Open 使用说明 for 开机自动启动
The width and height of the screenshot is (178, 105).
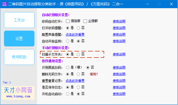[x=119, y=94]
